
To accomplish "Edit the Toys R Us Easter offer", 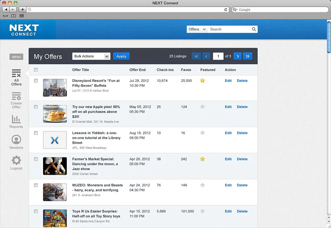I will (228, 211).
